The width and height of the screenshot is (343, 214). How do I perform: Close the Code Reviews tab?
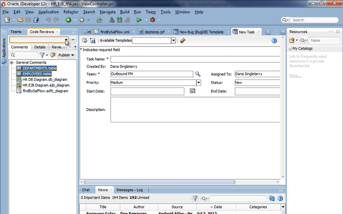[57, 32]
